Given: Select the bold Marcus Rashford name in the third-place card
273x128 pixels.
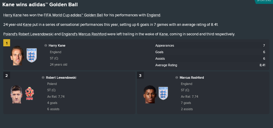Looking at the screenshot, I should 192,78.
